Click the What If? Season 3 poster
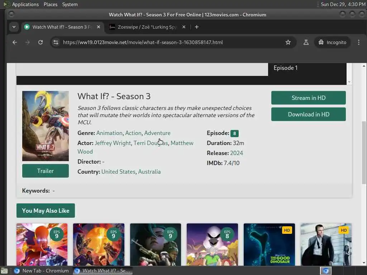 click(x=46, y=126)
